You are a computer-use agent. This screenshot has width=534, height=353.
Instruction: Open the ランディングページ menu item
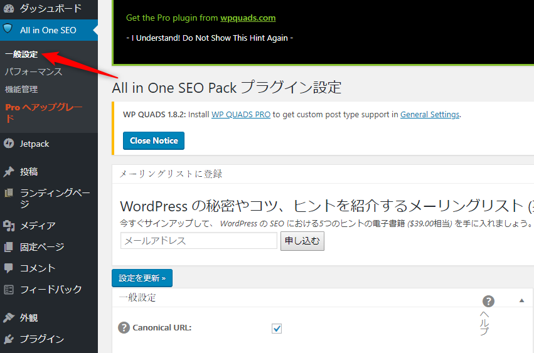click(x=49, y=198)
